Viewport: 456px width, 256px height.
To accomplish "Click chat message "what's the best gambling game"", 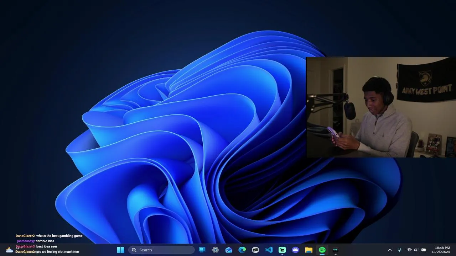I will 59,236.
